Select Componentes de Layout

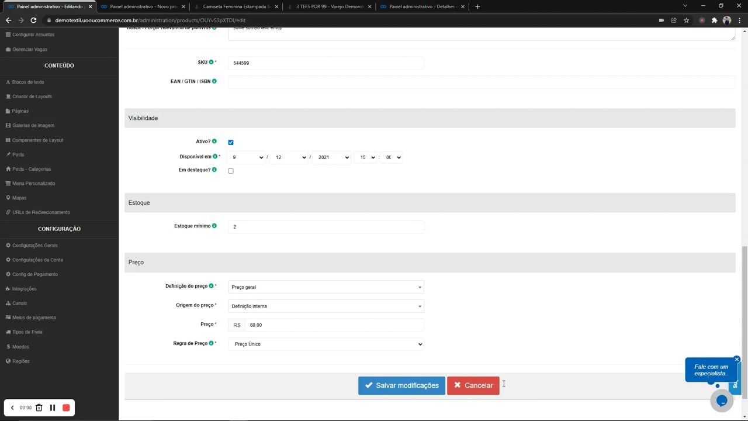tap(37, 140)
